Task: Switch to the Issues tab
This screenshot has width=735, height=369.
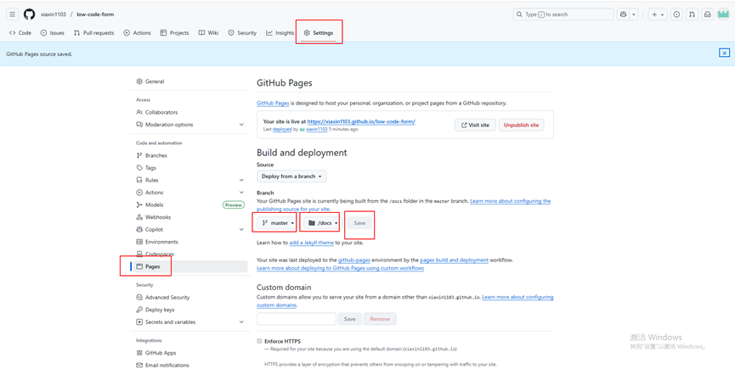Action: coord(53,33)
